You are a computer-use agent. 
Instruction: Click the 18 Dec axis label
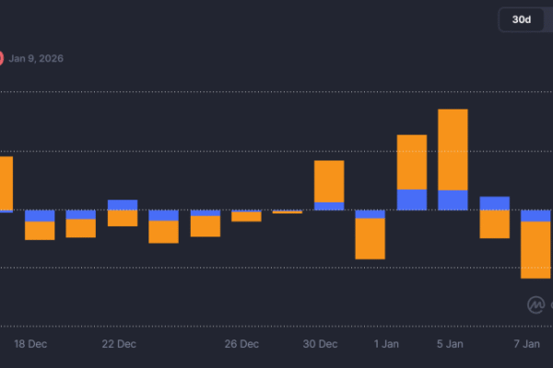[30, 344]
